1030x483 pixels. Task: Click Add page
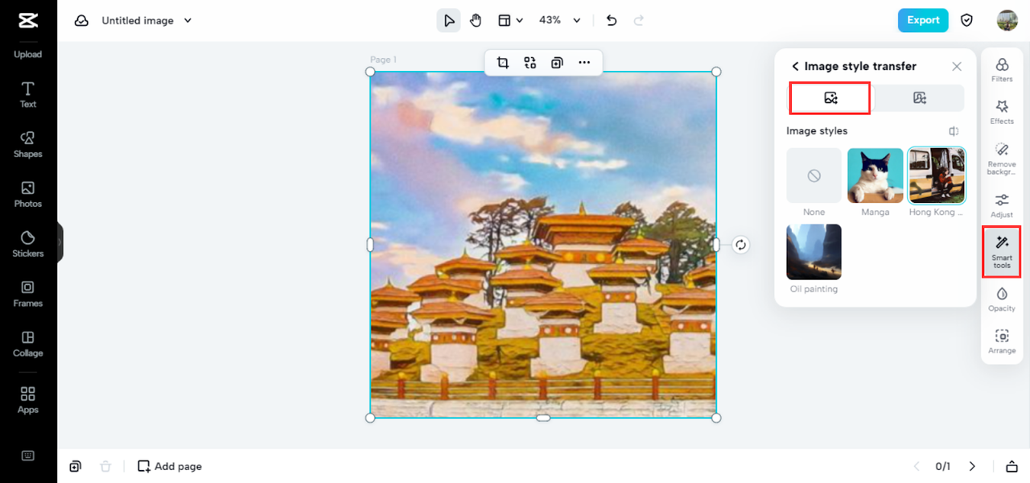click(x=170, y=466)
